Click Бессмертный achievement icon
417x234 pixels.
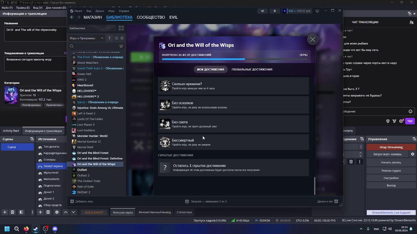pyautogui.click(x=165, y=142)
